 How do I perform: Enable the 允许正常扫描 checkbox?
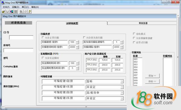[x=43, y=37]
